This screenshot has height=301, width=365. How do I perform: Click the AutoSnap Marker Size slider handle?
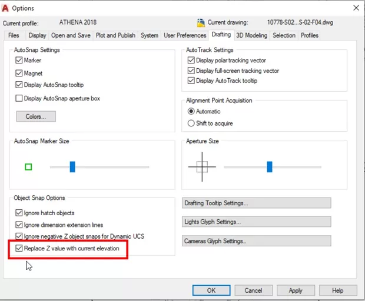[72, 167]
